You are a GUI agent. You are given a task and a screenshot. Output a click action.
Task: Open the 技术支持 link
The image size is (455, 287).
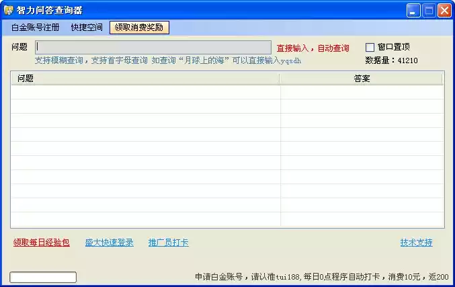point(417,243)
